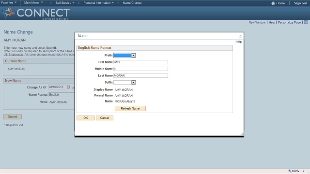Expand the zoom level dropdown arrow
Image resolution: width=310 pixels, height=174 pixels.
tap(304, 171)
